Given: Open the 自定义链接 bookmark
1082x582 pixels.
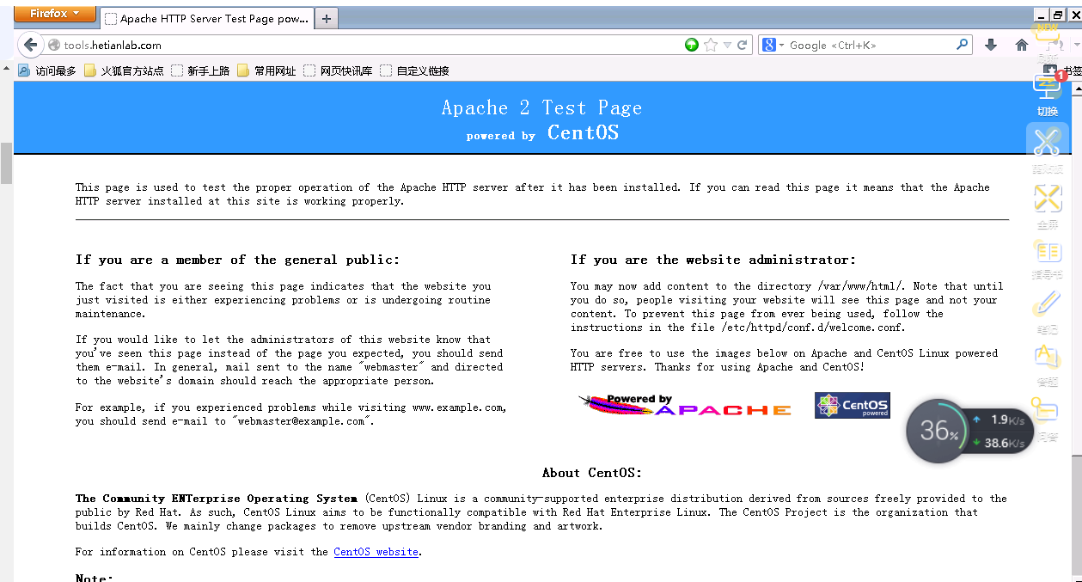Looking at the screenshot, I should (415, 70).
